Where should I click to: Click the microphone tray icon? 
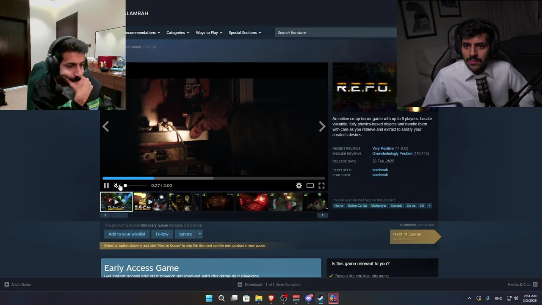tap(488, 298)
